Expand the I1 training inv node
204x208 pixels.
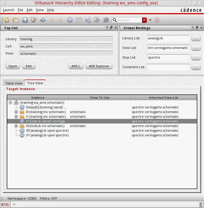click(x=16, y=117)
